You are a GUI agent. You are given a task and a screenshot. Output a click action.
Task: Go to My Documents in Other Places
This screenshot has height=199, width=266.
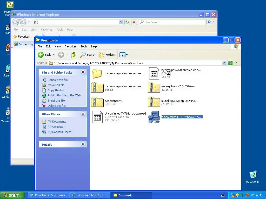(54, 122)
